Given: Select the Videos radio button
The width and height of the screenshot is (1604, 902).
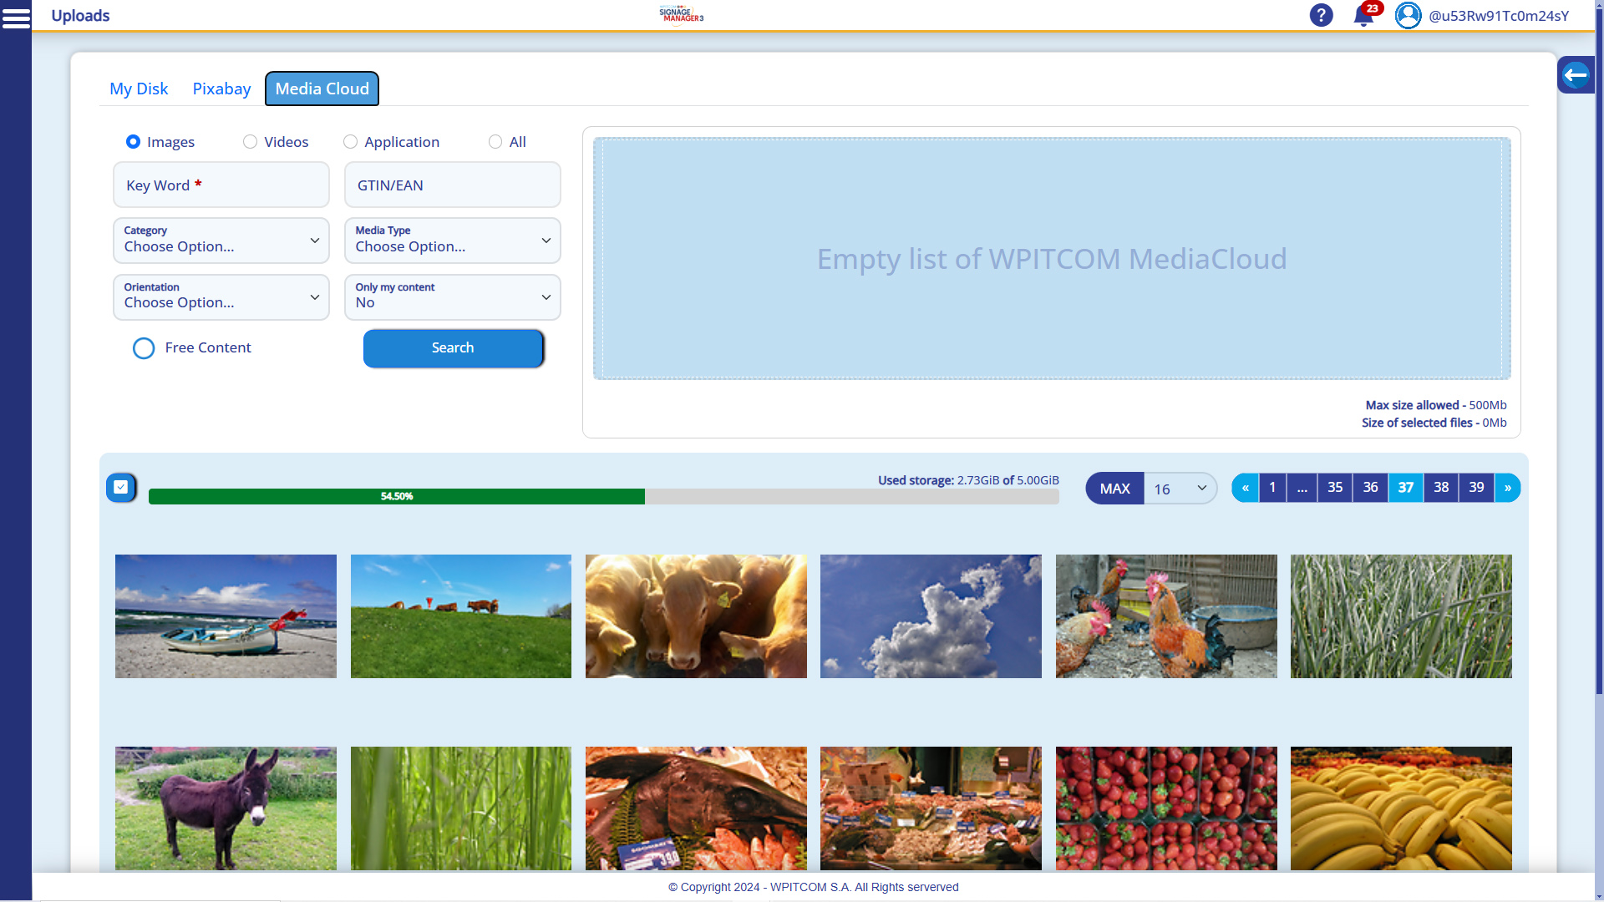Looking at the screenshot, I should coord(249,142).
